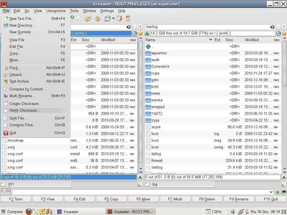Select the firewall file in the right panel
The width and height of the screenshot is (287, 215).
pyautogui.click(x=213, y=160)
